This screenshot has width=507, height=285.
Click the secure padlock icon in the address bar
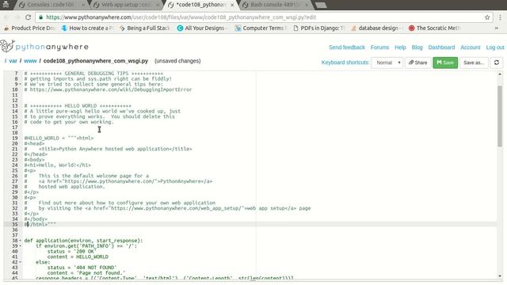tap(40, 17)
